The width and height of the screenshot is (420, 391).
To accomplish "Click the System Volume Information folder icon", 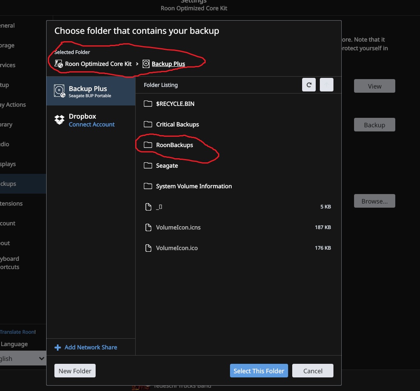I will 148,186.
